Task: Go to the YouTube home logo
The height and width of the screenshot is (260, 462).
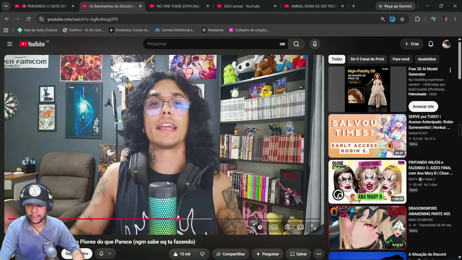Action: point(32,44)
